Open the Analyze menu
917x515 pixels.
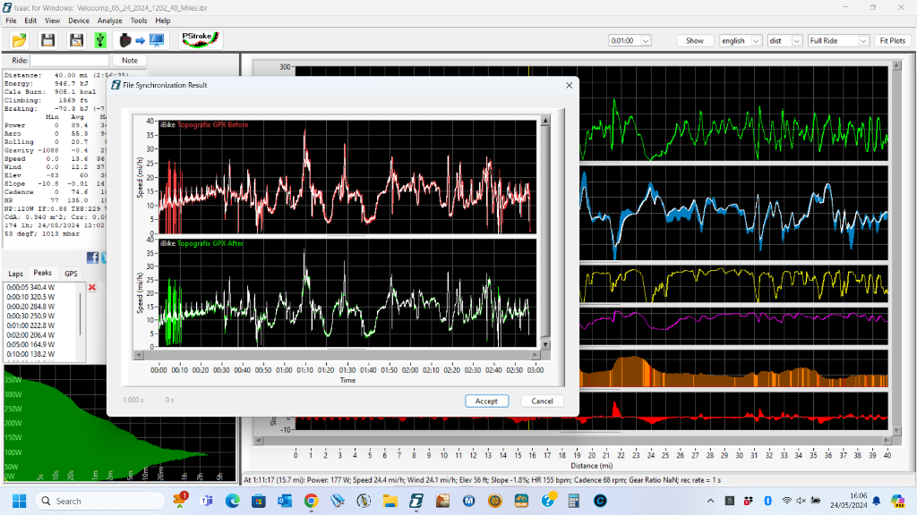(109, 20)
